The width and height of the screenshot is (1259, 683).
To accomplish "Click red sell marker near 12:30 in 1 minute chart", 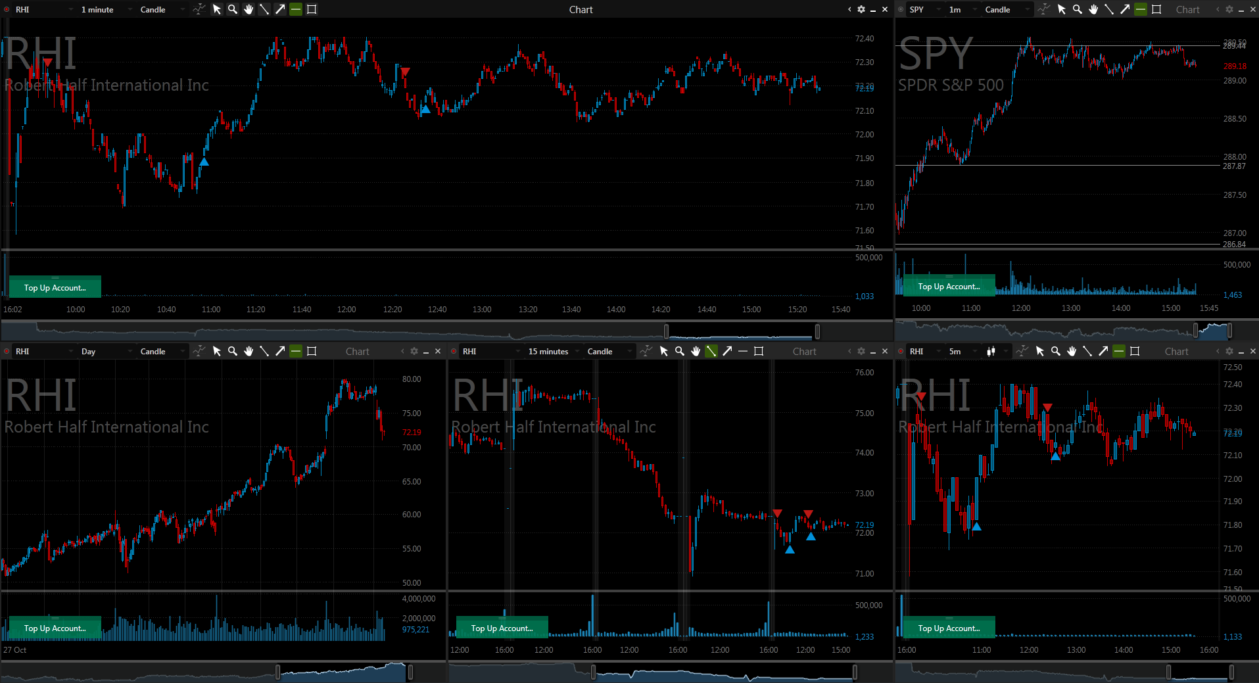I will pos(406,71).
